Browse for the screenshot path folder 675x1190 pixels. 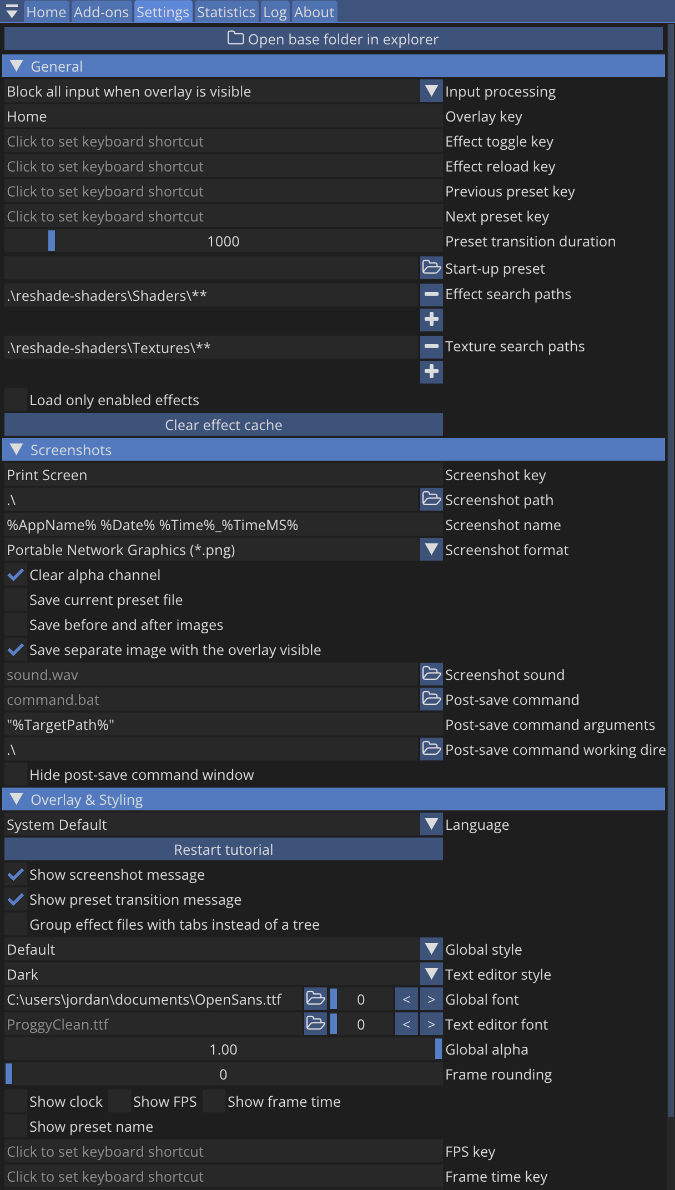(431, 500)
